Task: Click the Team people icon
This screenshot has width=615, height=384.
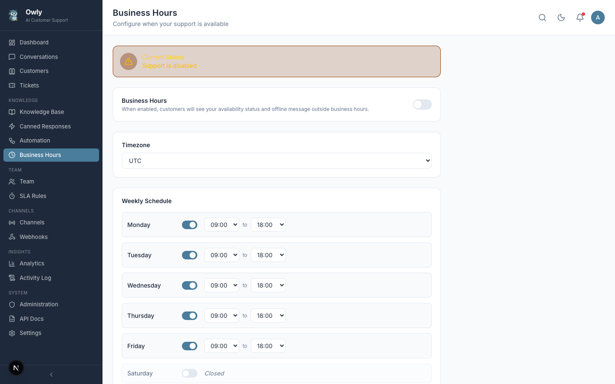Action: [12, 182]
